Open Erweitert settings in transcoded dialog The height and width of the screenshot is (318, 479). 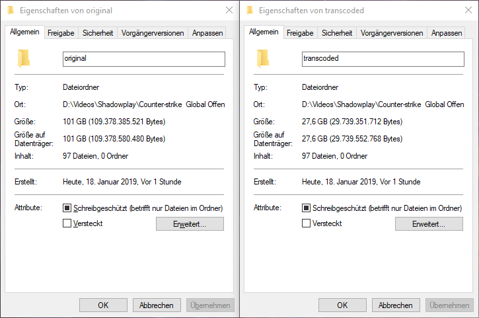[429, 224]
